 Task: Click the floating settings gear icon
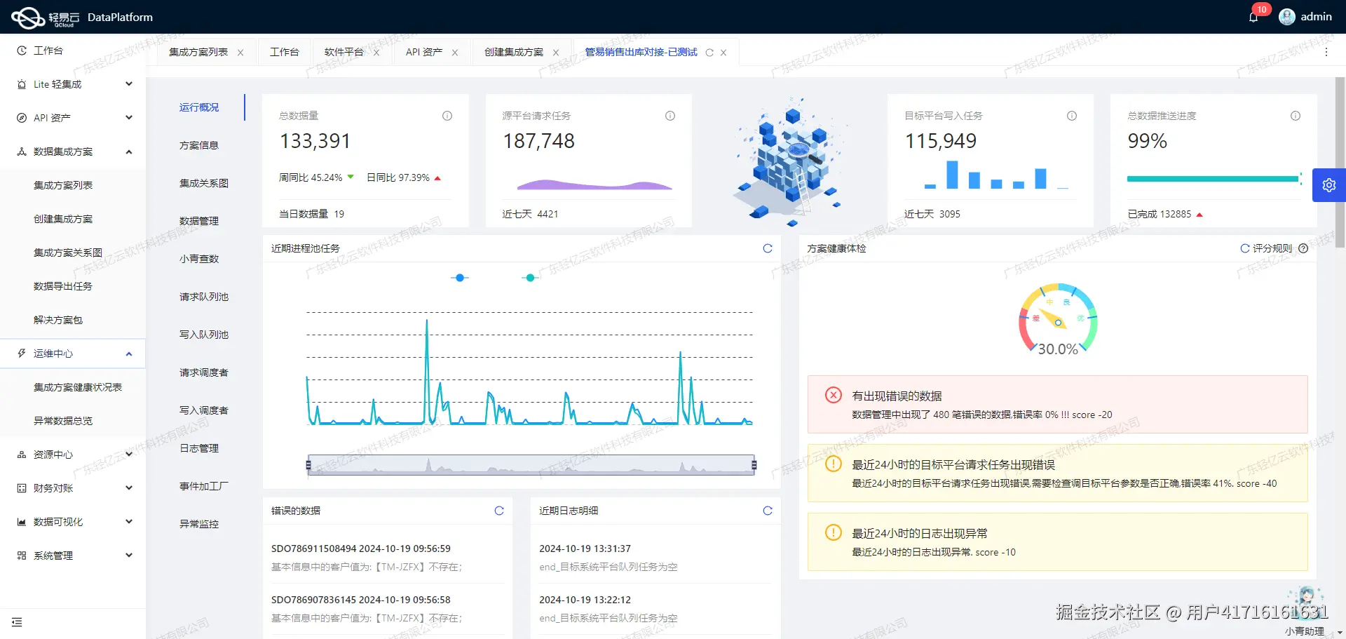pos(1329,184)
